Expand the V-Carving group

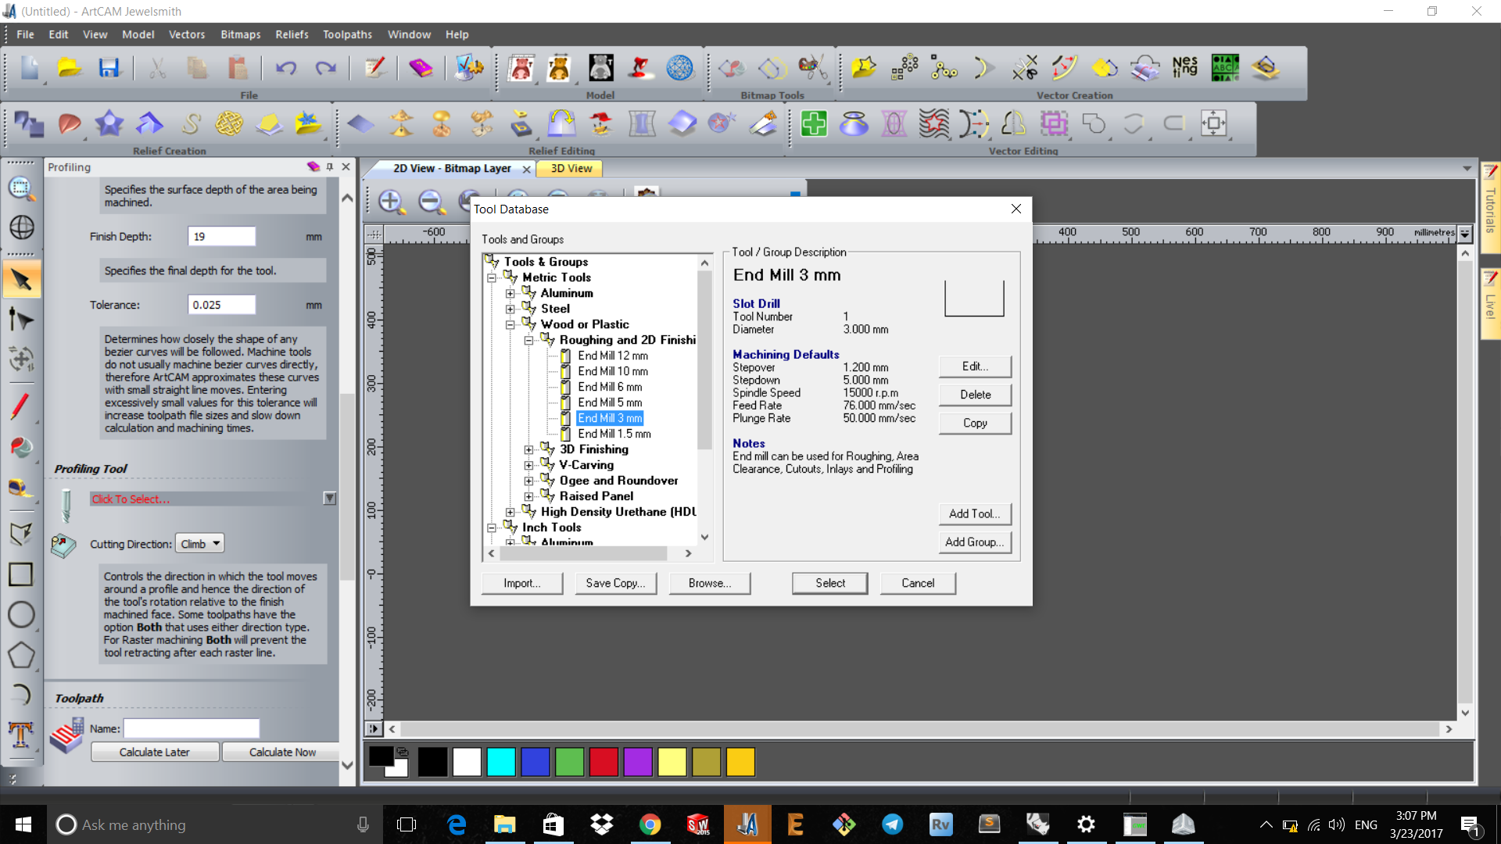[x=528, y=465]
